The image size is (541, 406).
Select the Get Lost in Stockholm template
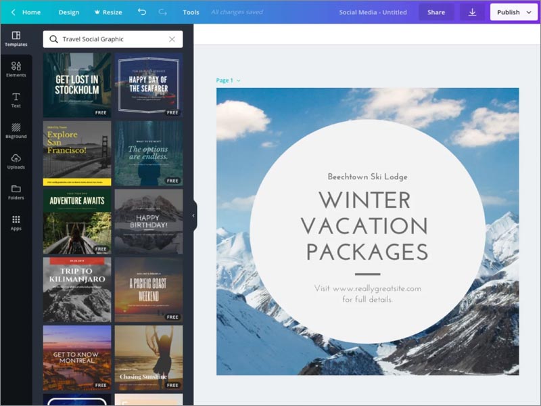77,84
